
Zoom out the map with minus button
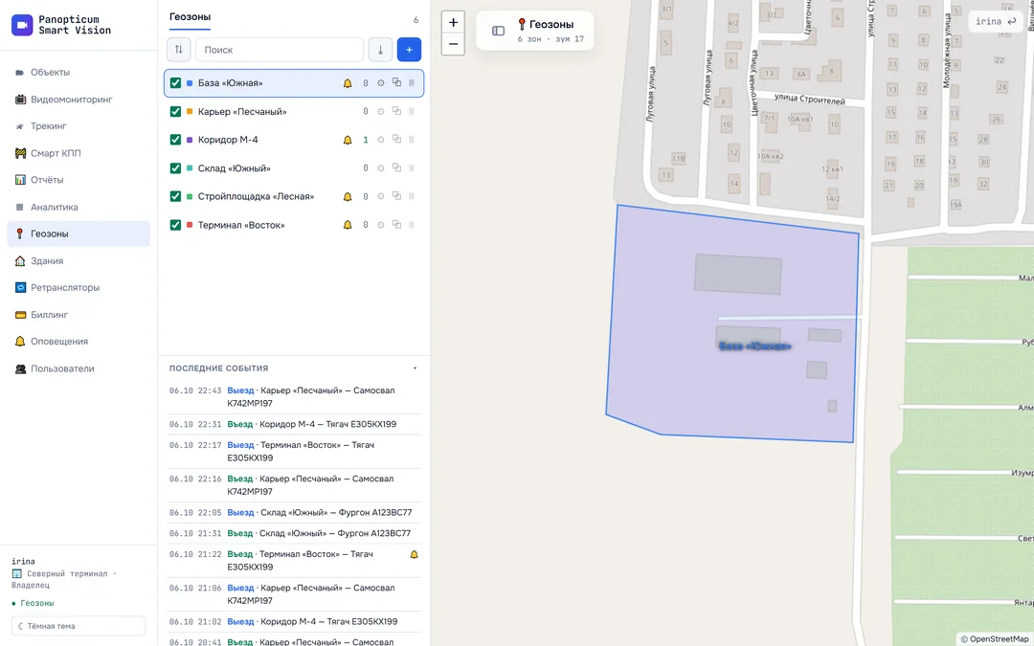453,44
